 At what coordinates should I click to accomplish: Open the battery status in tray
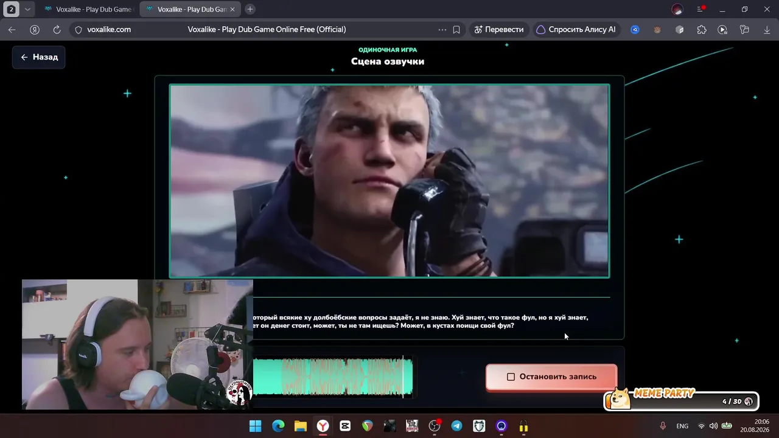point(727,426)
